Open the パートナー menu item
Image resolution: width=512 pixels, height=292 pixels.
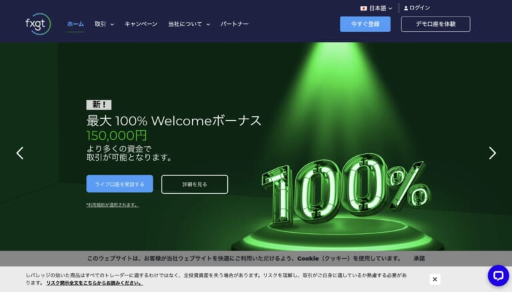(x=235, y=24)
